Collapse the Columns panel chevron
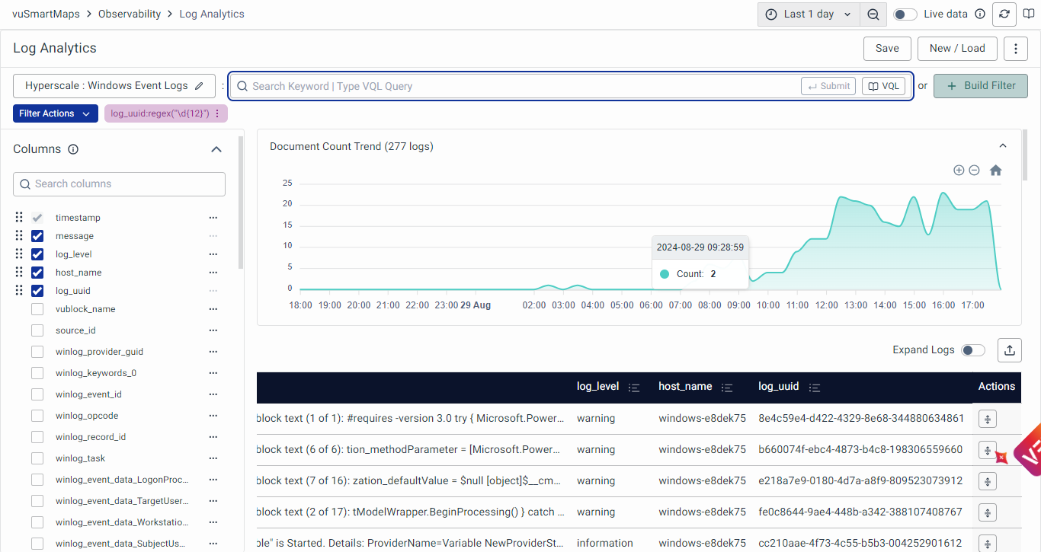Image resolution: width=1041 pixels, height=552 pixels. (216, 149)
